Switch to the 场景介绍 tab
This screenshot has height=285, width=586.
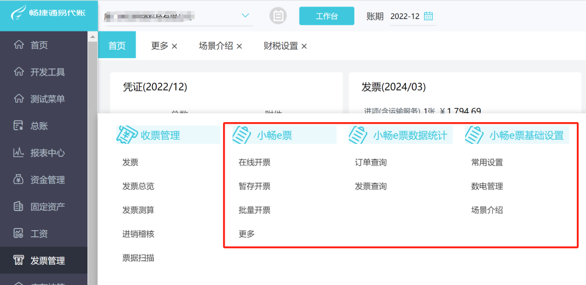click(216, 46)
